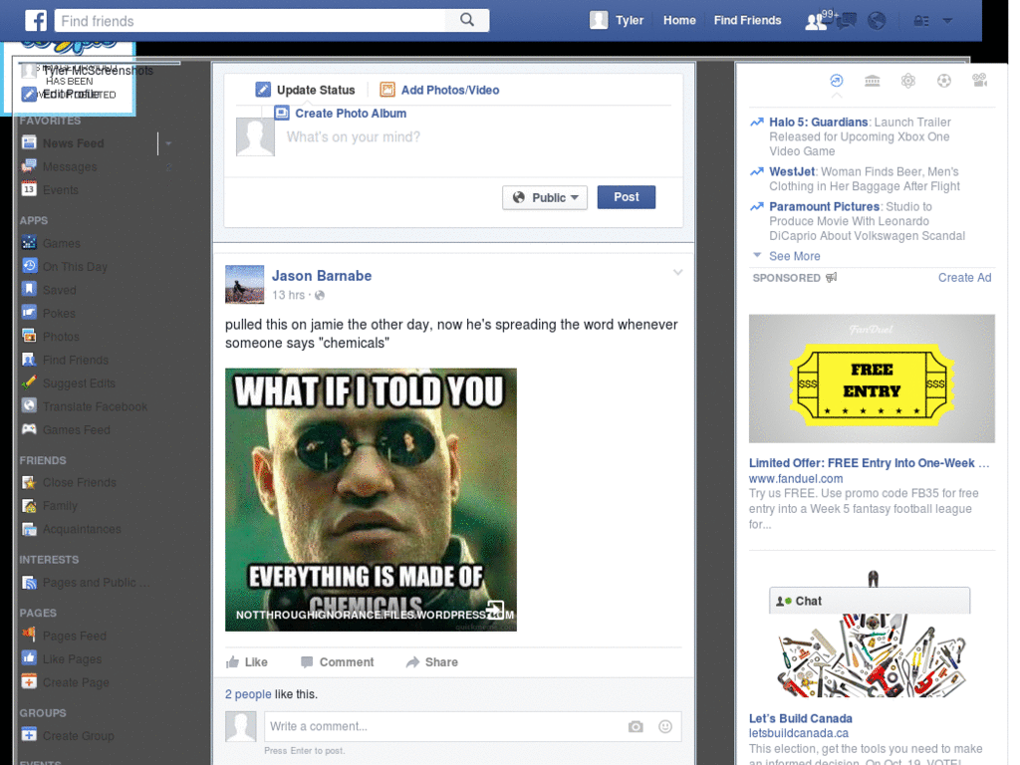Open the Public audience dropdown
1020x765 pixels.
coord(545,197)
